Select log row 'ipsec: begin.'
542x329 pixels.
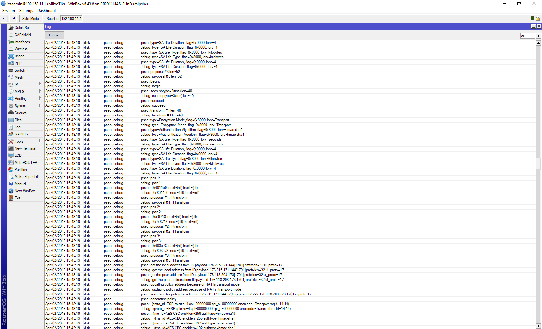click(290, 81)
